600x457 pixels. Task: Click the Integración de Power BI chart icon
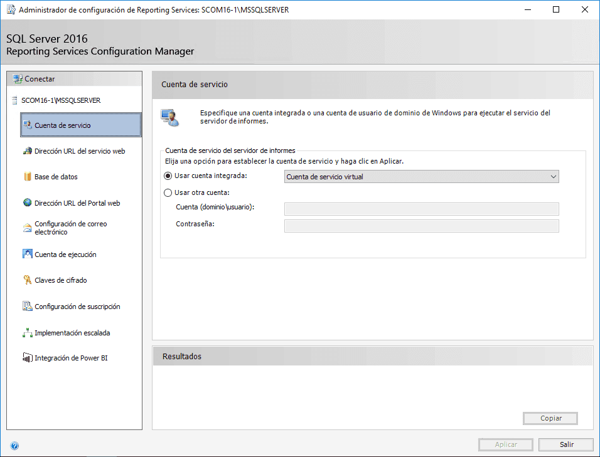[x=28, y=358]
